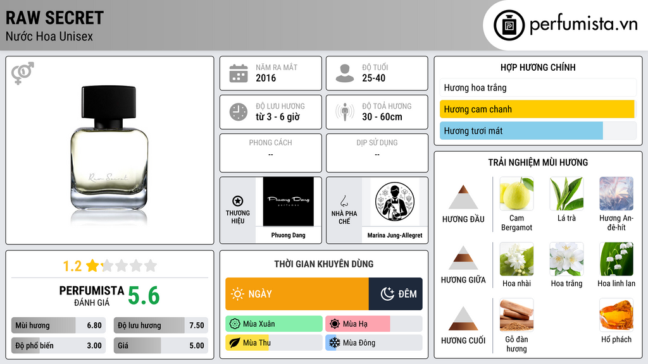Select the Mùa Thu season bar
Viewport: 648px width, 364px height.
click(274, 343)
